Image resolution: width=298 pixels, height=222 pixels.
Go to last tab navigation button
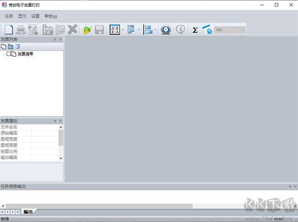pos(18,212)
